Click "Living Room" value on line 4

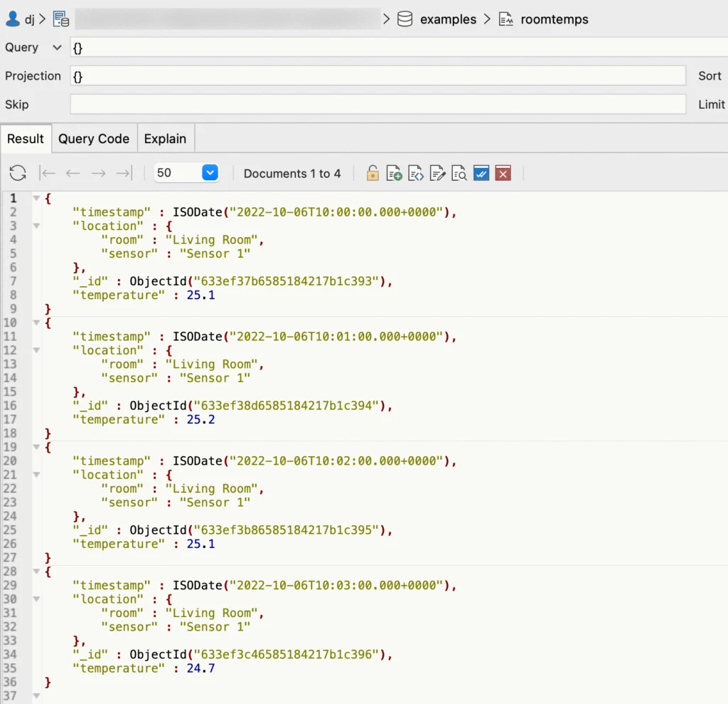click(x=211, y=240)
